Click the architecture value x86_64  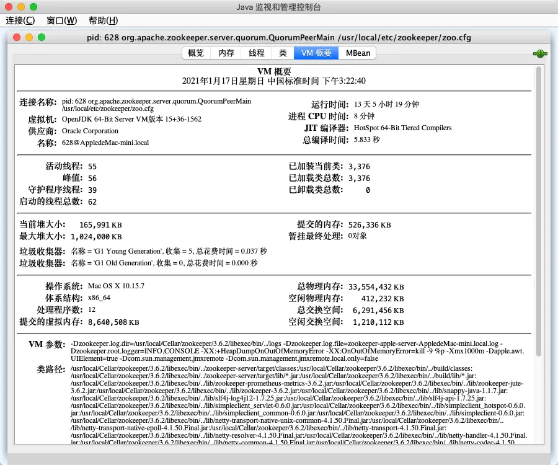(99, 298)
